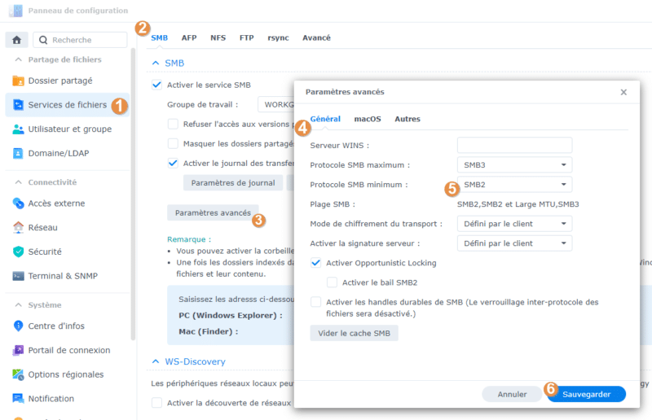Click the Serveur WINS input field
Screen dimensions: 652x420
[514, 146]
